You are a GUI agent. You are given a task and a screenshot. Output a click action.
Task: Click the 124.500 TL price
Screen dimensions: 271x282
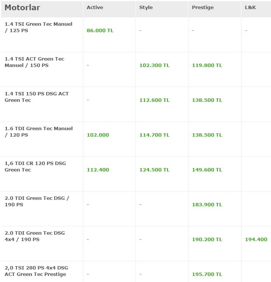154,170
